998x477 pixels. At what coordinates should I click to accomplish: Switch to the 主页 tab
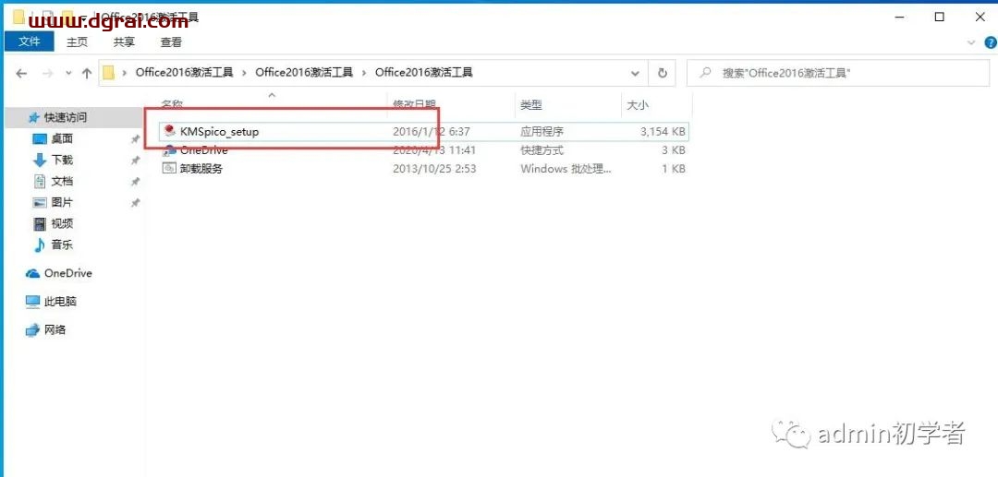pyautogui.click(x=77, y=42)
